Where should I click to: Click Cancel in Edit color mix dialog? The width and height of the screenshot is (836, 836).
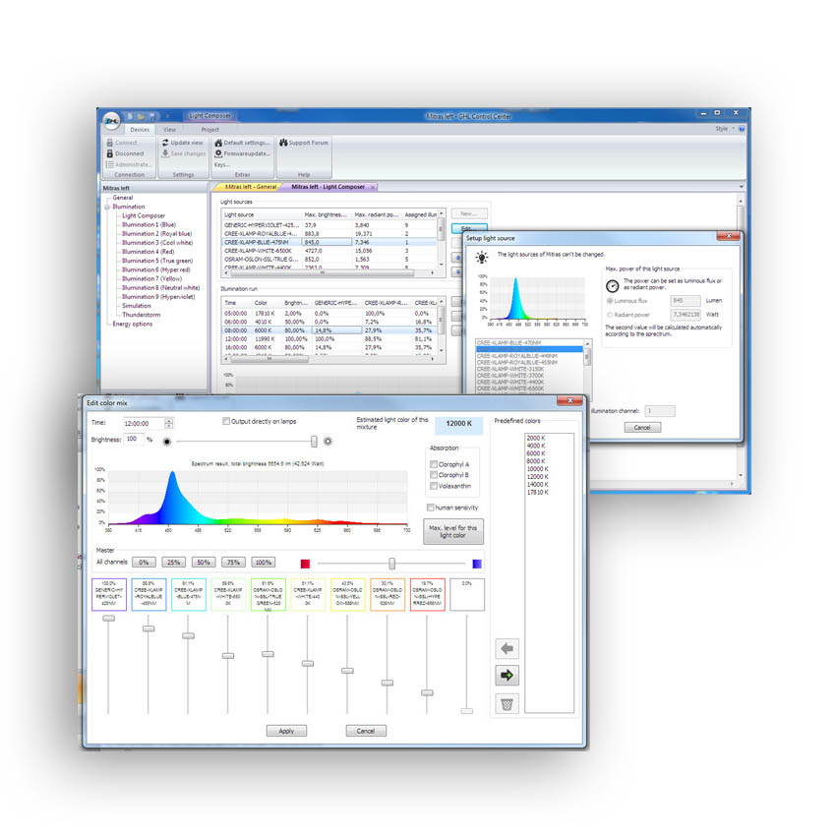click(x=366, y=731)
